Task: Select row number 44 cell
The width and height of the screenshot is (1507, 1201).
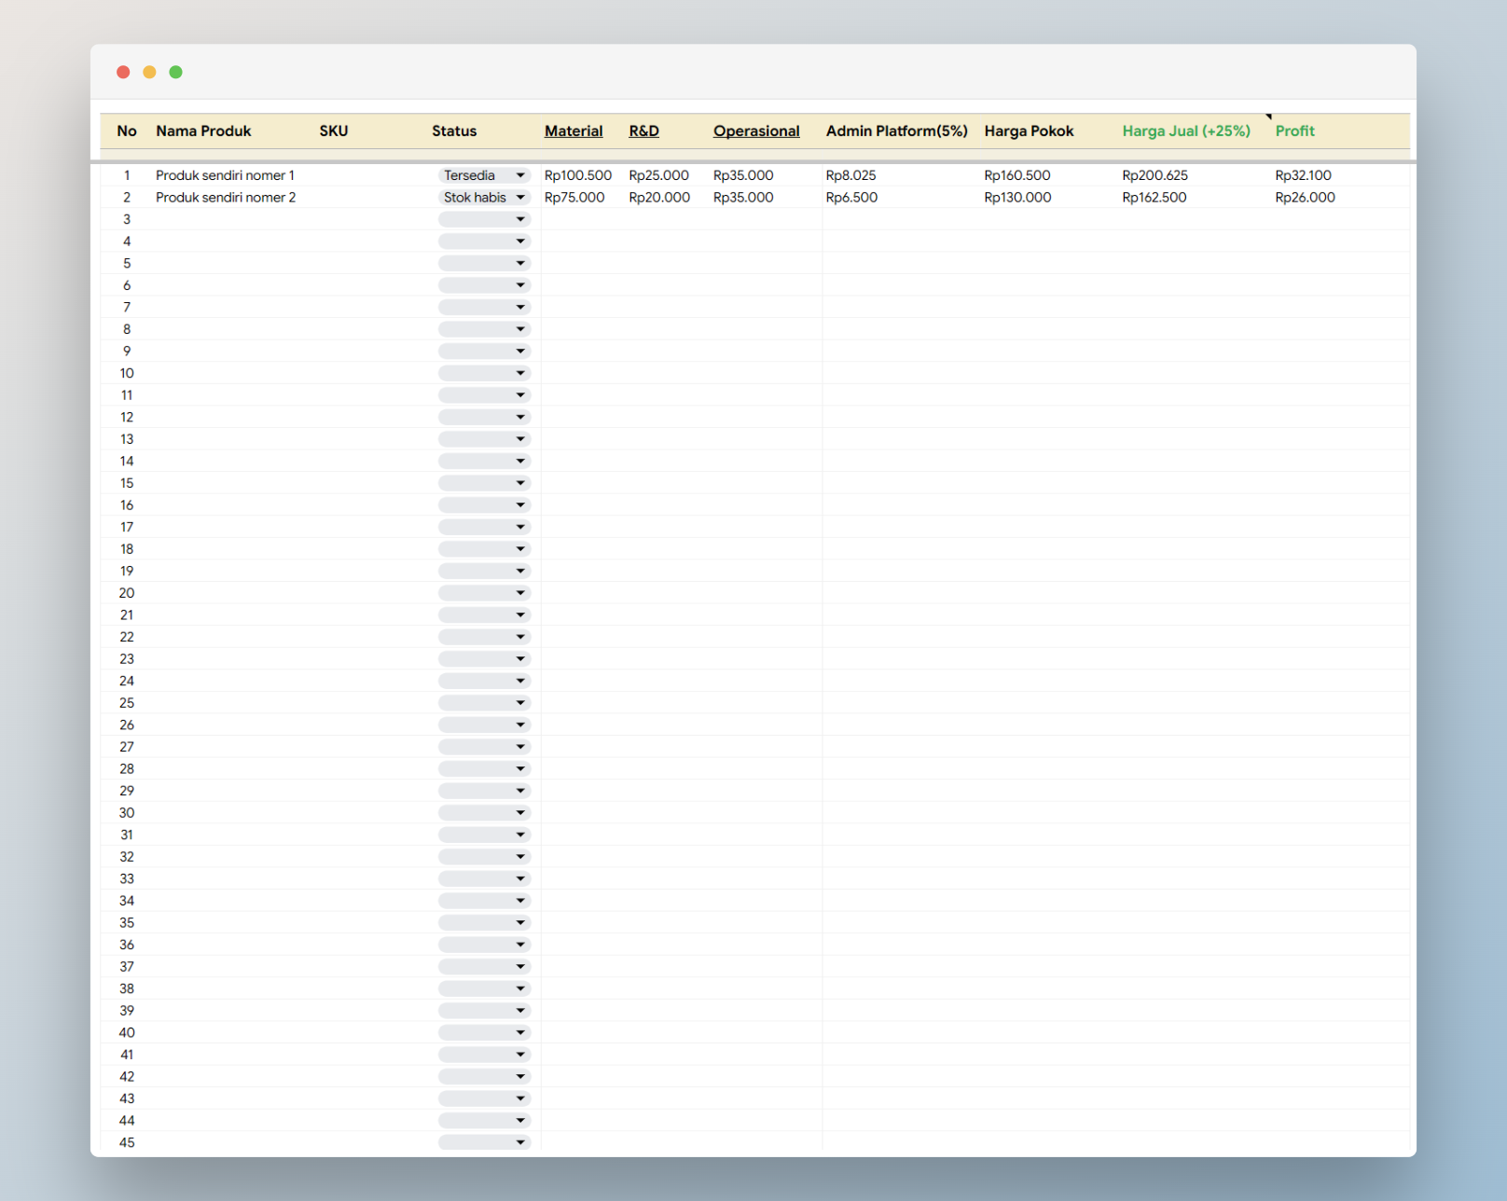Action: point(127,1121)
